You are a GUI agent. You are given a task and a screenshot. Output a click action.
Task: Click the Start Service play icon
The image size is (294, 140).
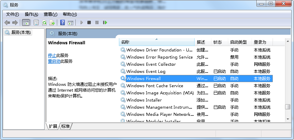(x=81, y=22)
